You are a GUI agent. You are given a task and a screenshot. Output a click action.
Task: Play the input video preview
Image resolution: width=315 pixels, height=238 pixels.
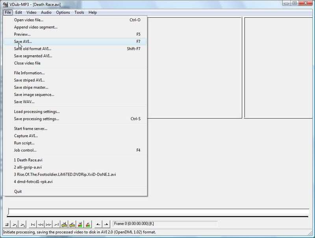coord(15,224)
